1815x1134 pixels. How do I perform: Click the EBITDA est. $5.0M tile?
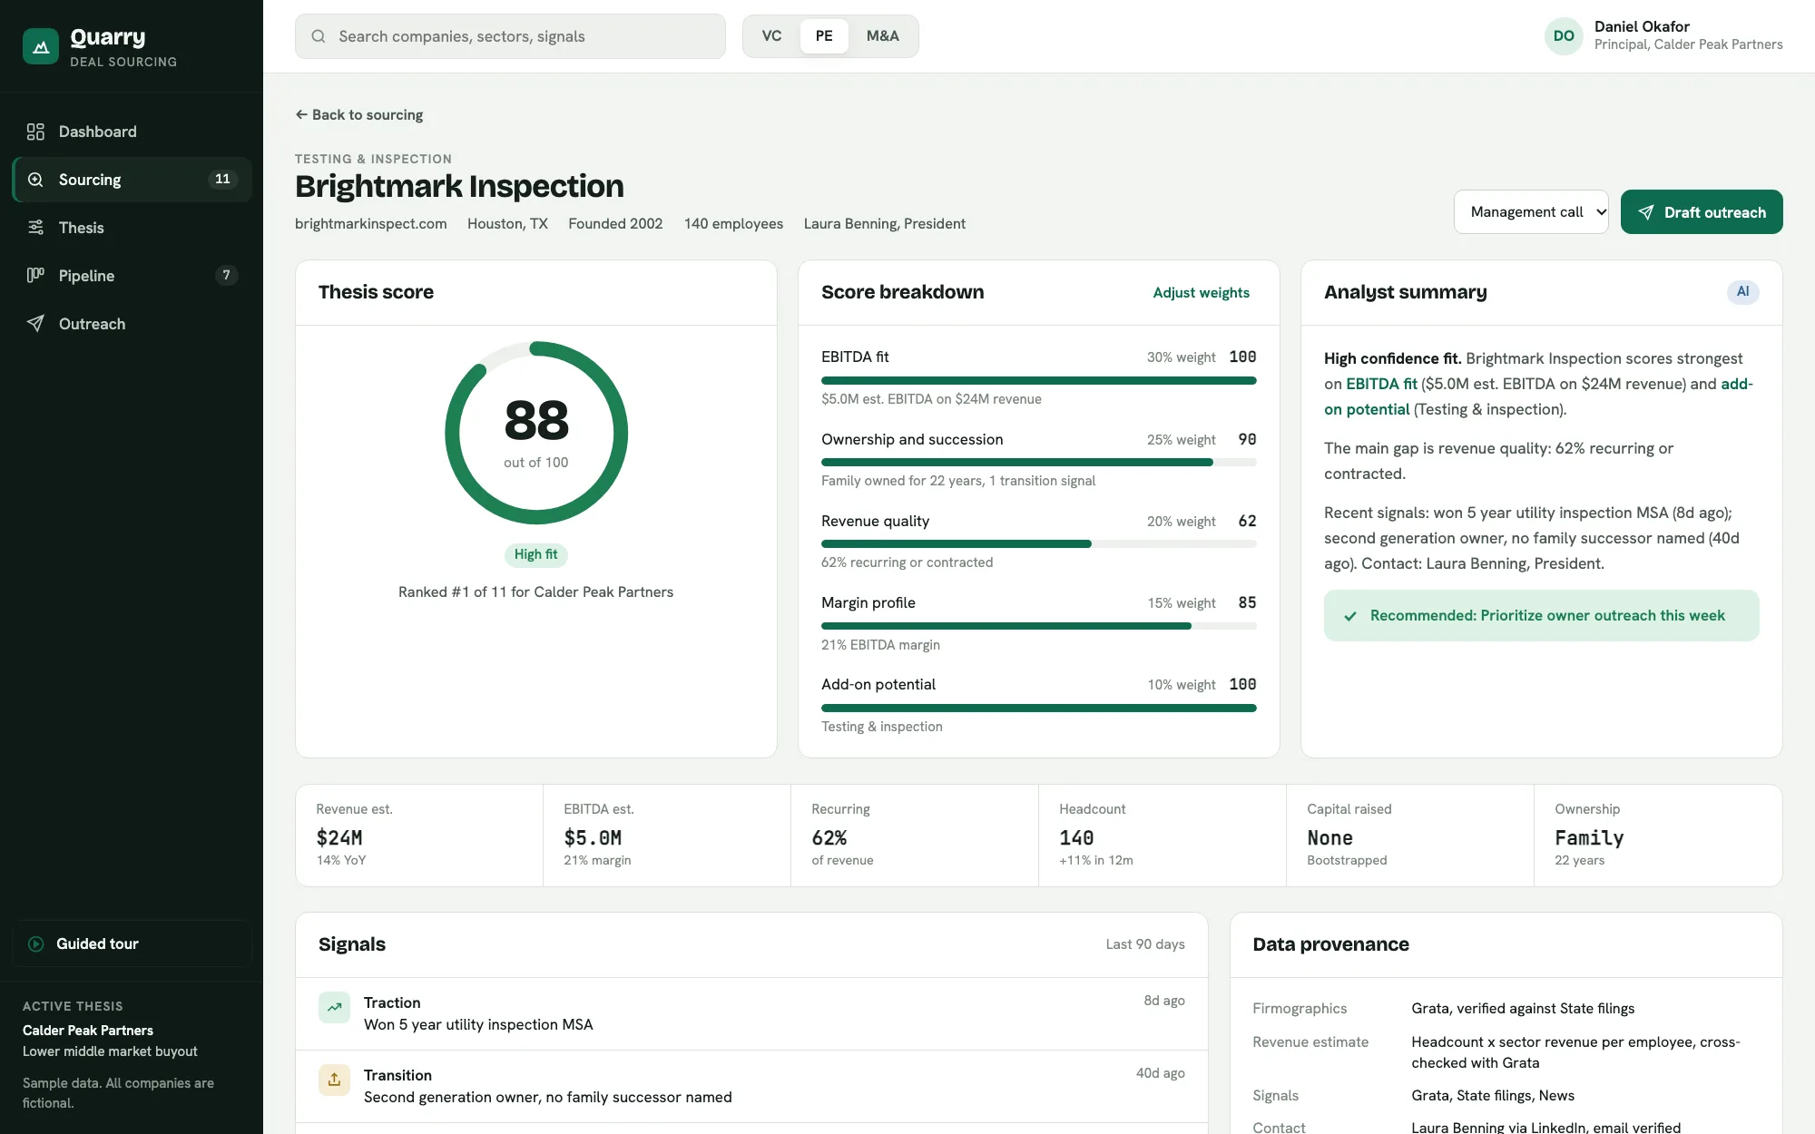point(667,836)
